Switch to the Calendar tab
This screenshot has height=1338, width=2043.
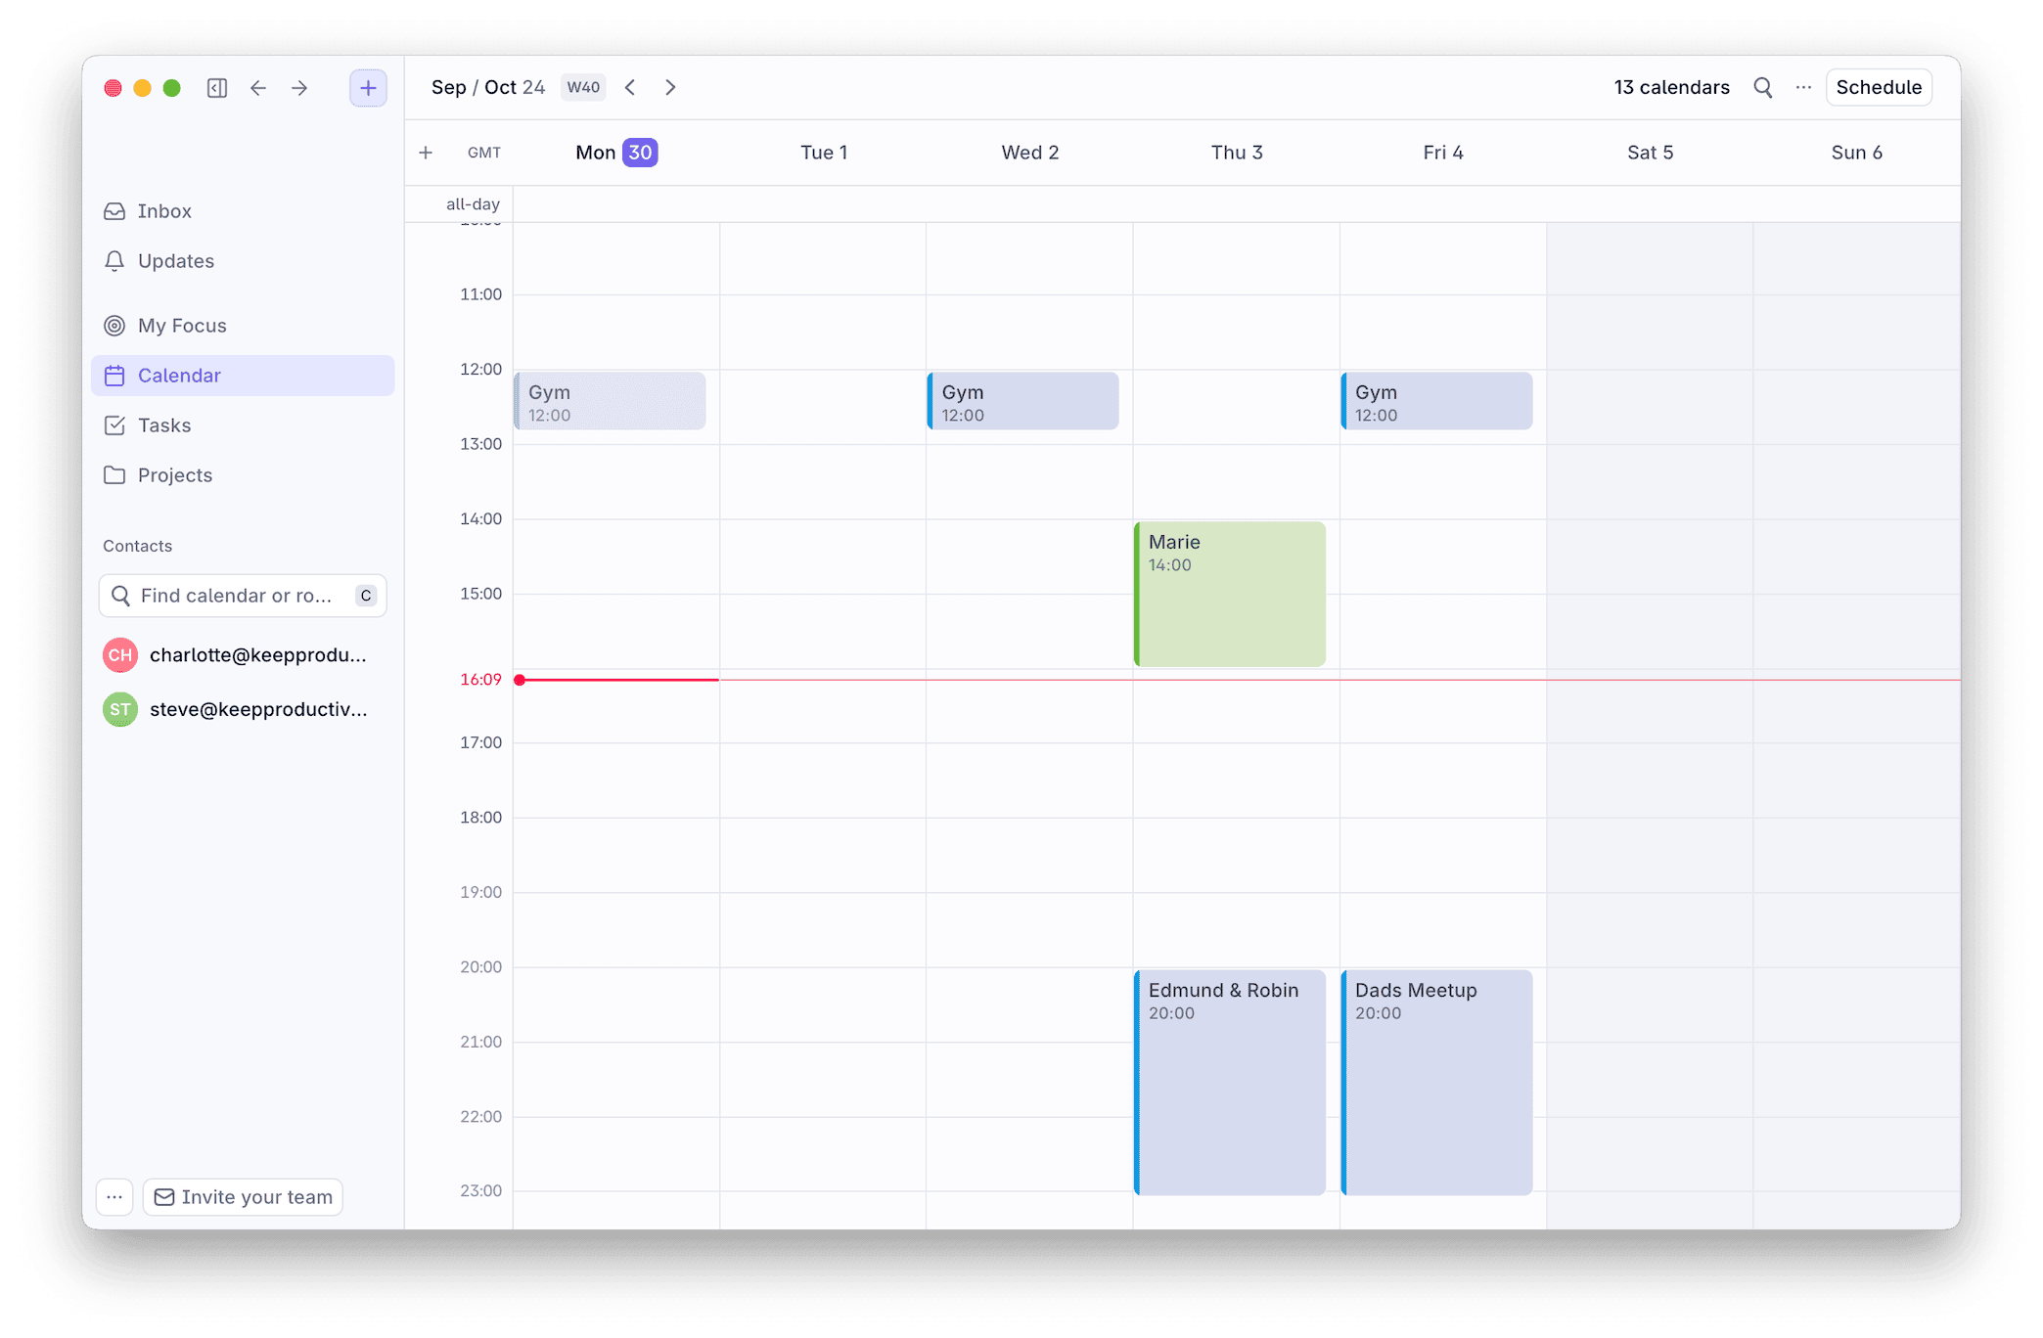click(178, 375)
